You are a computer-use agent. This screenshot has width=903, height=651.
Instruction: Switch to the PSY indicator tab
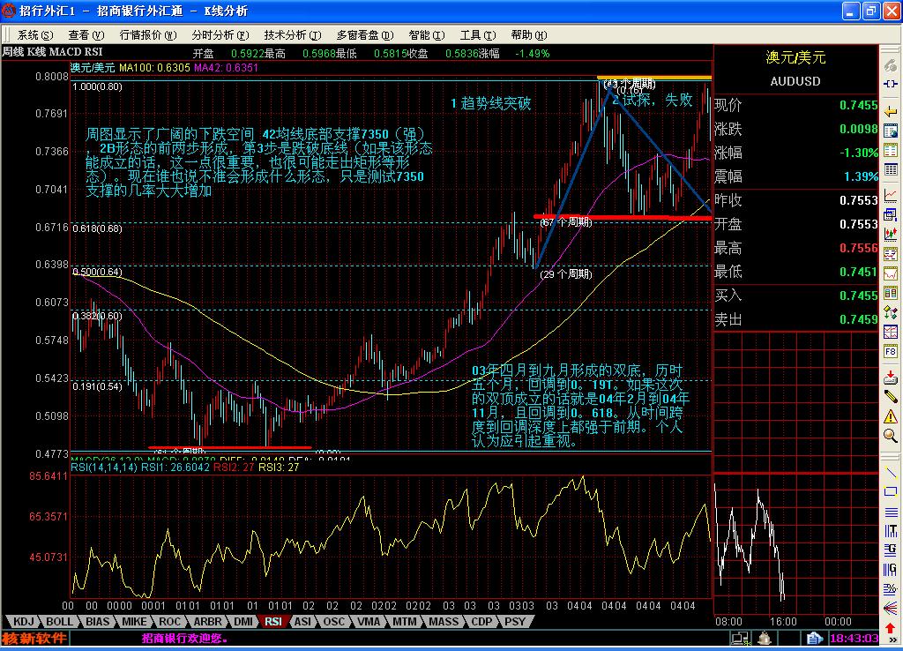click(x=515, y=622)
